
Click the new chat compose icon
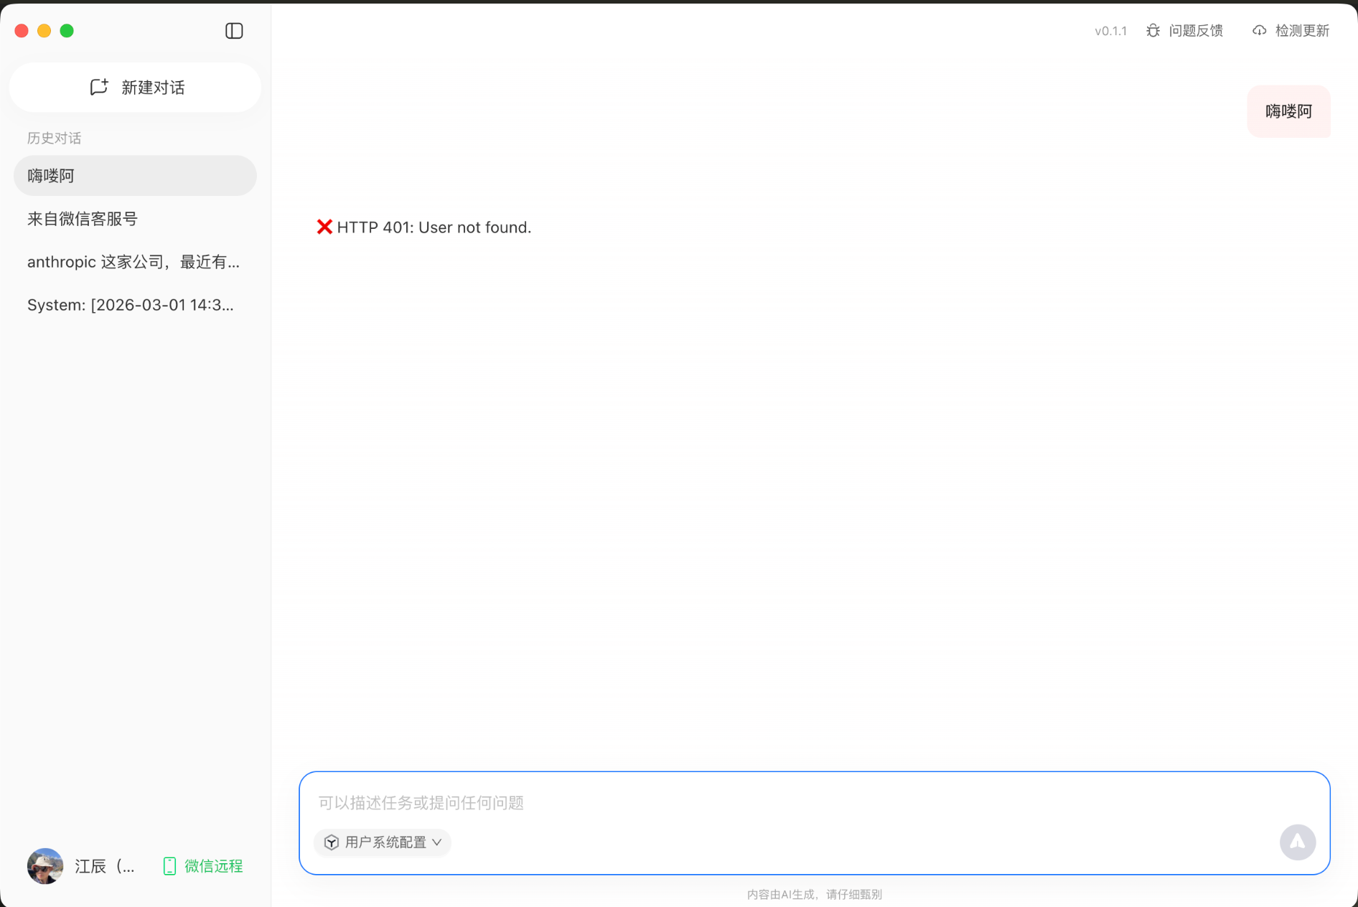[99, 87]
